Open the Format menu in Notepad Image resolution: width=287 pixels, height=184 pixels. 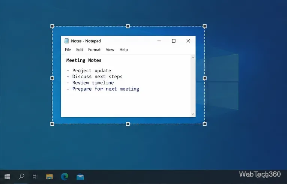(94, 49)
